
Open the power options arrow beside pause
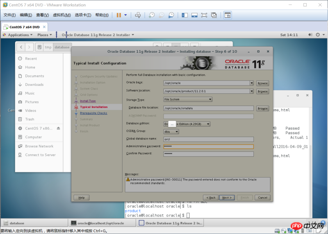click(125, 15)
